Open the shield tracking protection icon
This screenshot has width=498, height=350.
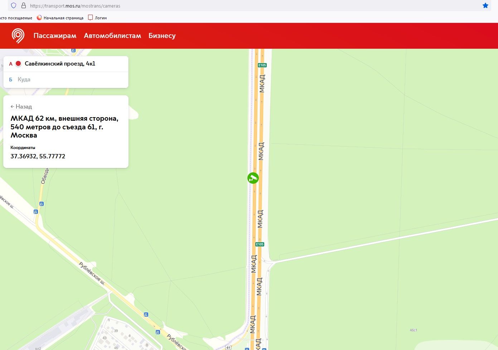pos(14,6)
